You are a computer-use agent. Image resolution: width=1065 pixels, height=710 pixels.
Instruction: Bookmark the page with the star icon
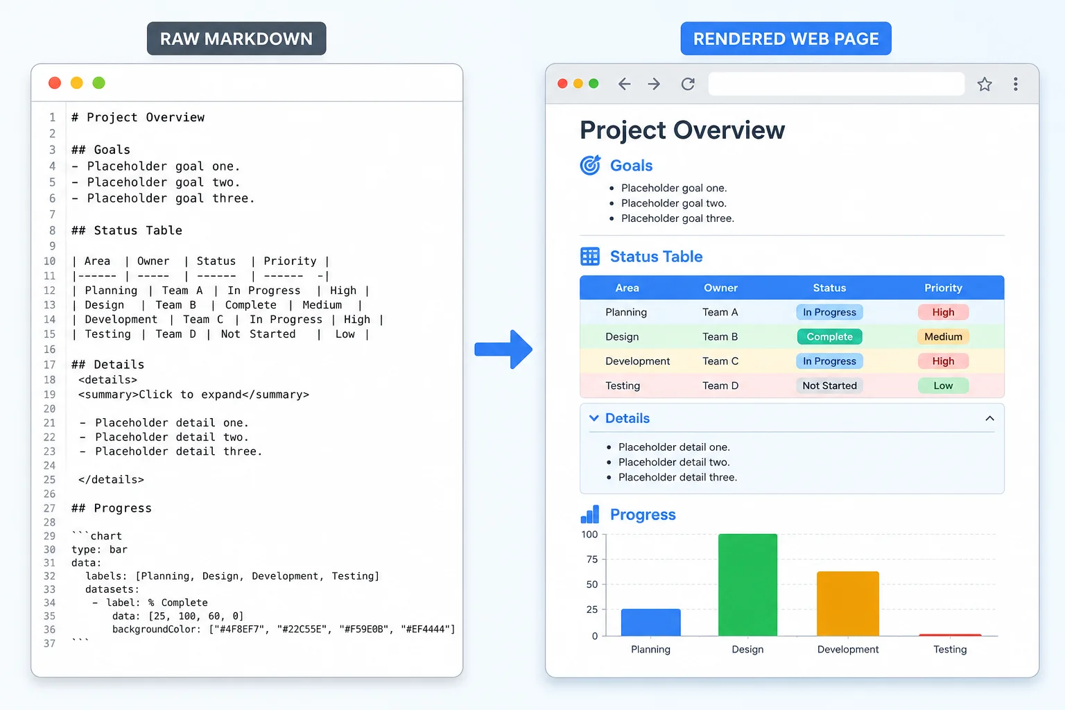coord(985,84)
